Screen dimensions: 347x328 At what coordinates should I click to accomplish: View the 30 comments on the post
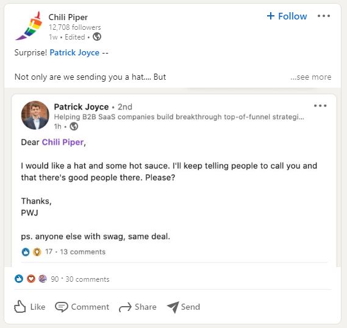coord(87,279)
